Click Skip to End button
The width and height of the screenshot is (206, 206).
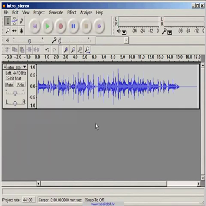99,26
